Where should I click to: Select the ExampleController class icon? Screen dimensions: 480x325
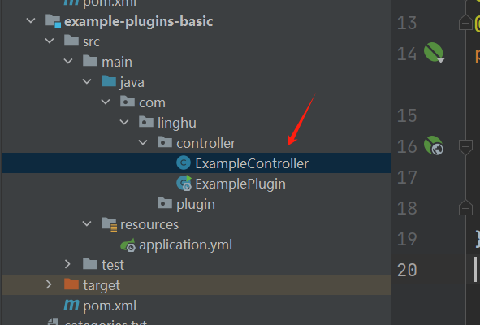point(184,162)
